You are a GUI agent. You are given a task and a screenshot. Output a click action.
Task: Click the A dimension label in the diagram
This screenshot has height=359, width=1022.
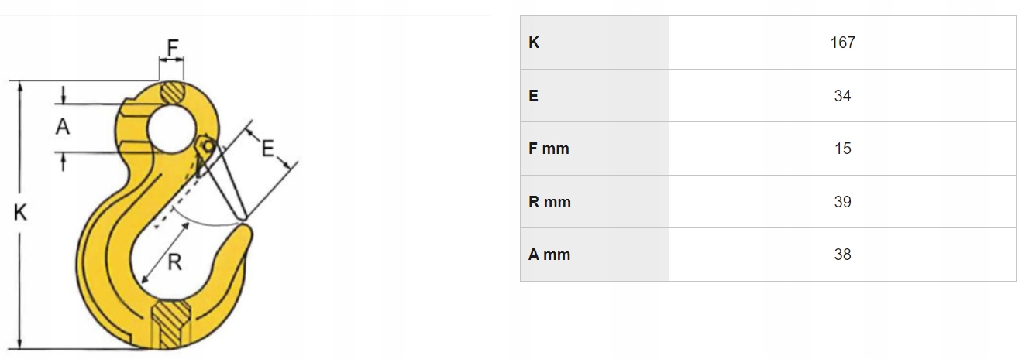click(x=63, y=126)
